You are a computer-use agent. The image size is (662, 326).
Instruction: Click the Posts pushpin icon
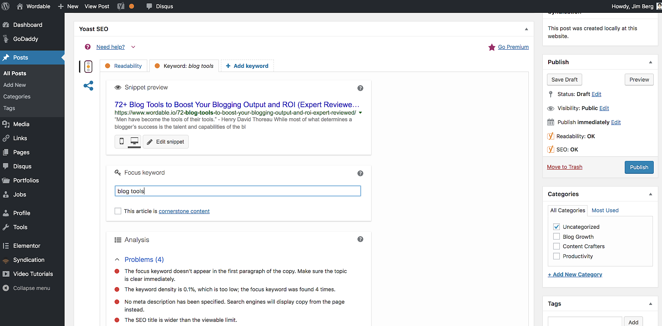(6, 58)
